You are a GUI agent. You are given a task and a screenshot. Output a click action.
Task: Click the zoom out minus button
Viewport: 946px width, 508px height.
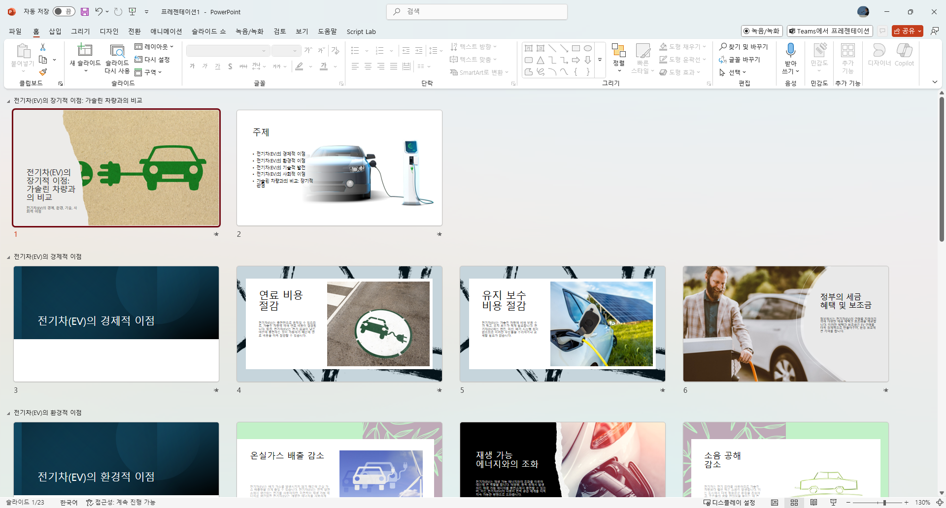coord(848,503)
